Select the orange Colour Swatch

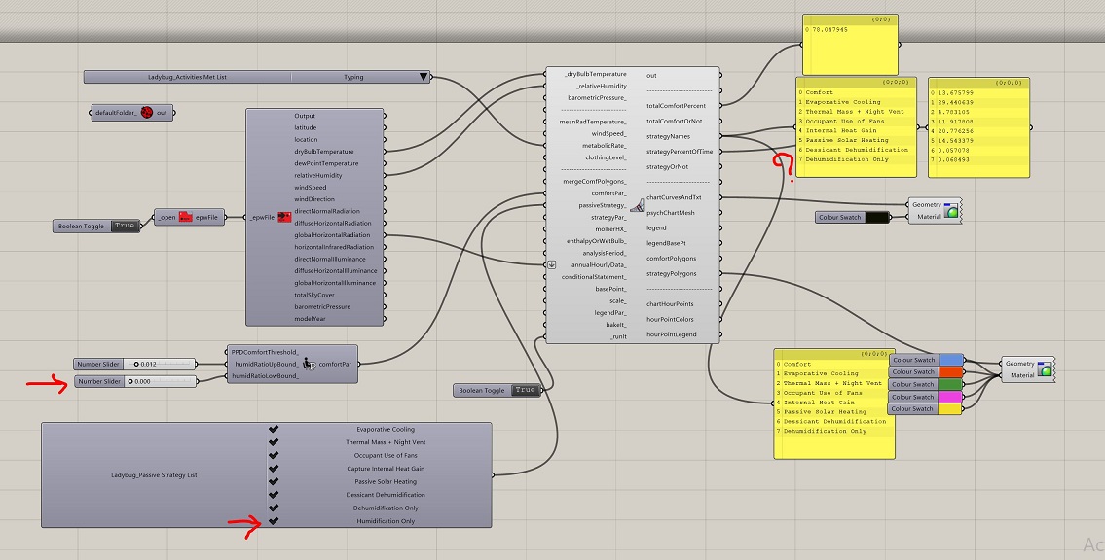click(x=927, y=372)
